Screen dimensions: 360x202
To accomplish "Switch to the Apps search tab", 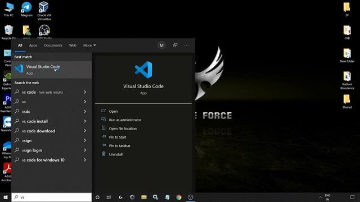I will coord(33,45).
